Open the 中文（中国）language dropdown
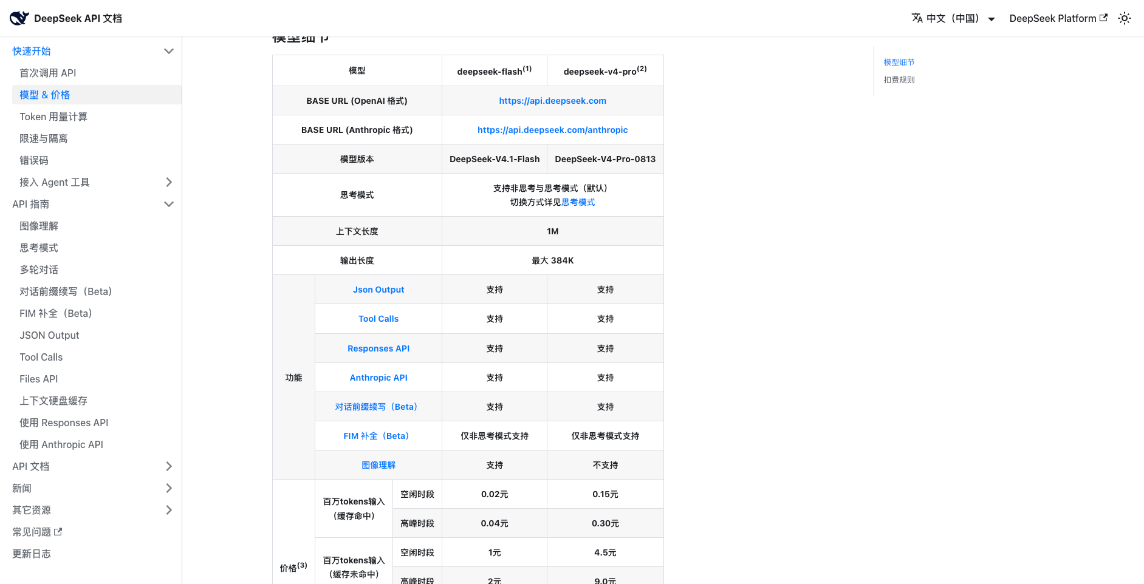This screenshot has width=1144, height=584. pyautogui.click(x=954, y=18)
